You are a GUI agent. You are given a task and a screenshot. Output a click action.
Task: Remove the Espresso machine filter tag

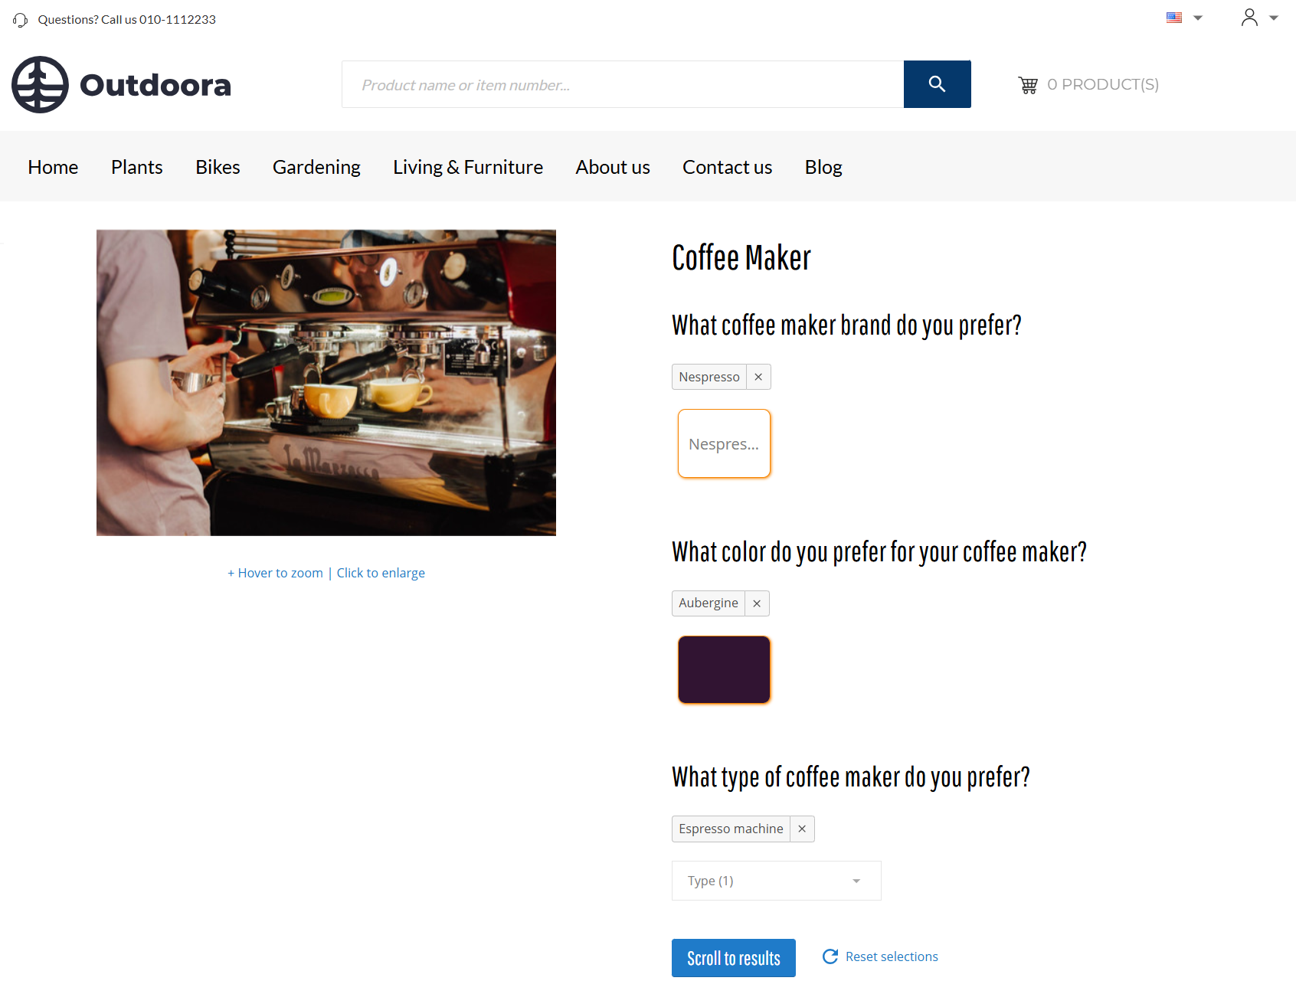click(802, 829)
